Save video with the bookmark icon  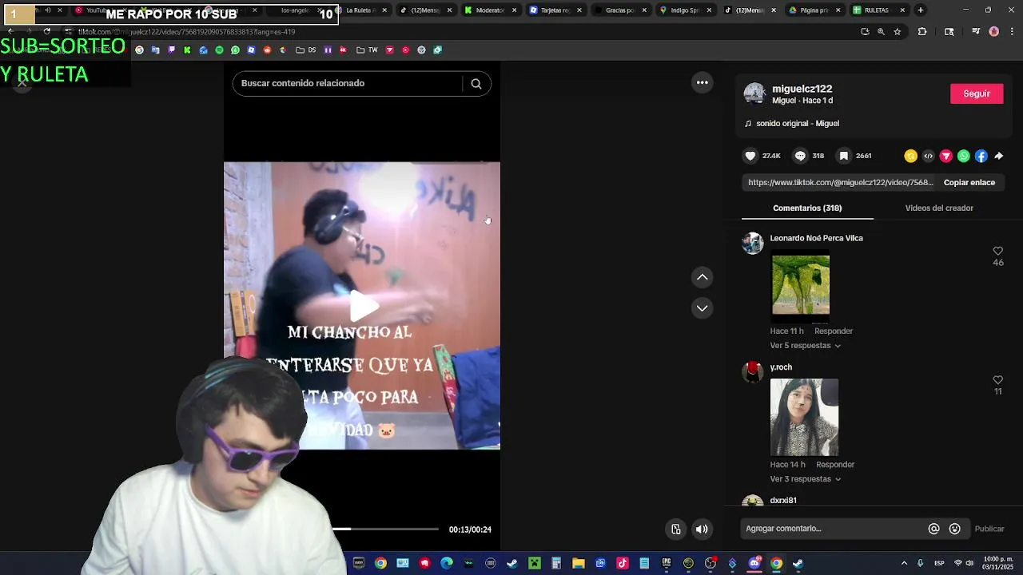pyautogui.click(x=843, y=156)
